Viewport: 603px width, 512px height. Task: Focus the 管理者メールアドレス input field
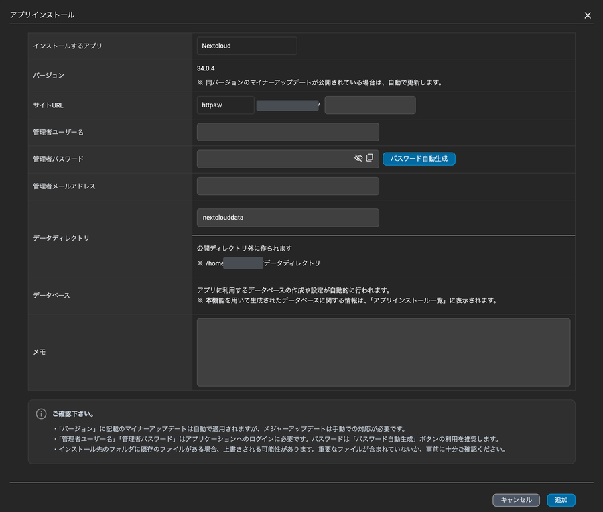(x=287, y=186)
